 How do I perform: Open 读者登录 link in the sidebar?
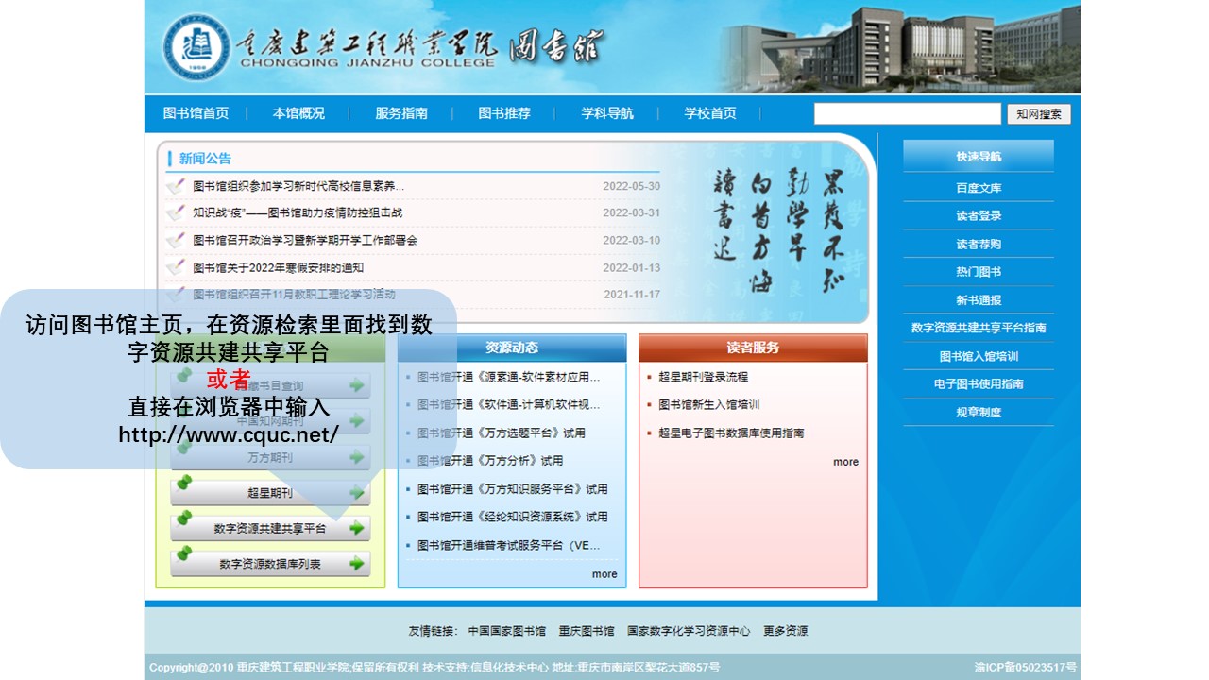[979, 216]
